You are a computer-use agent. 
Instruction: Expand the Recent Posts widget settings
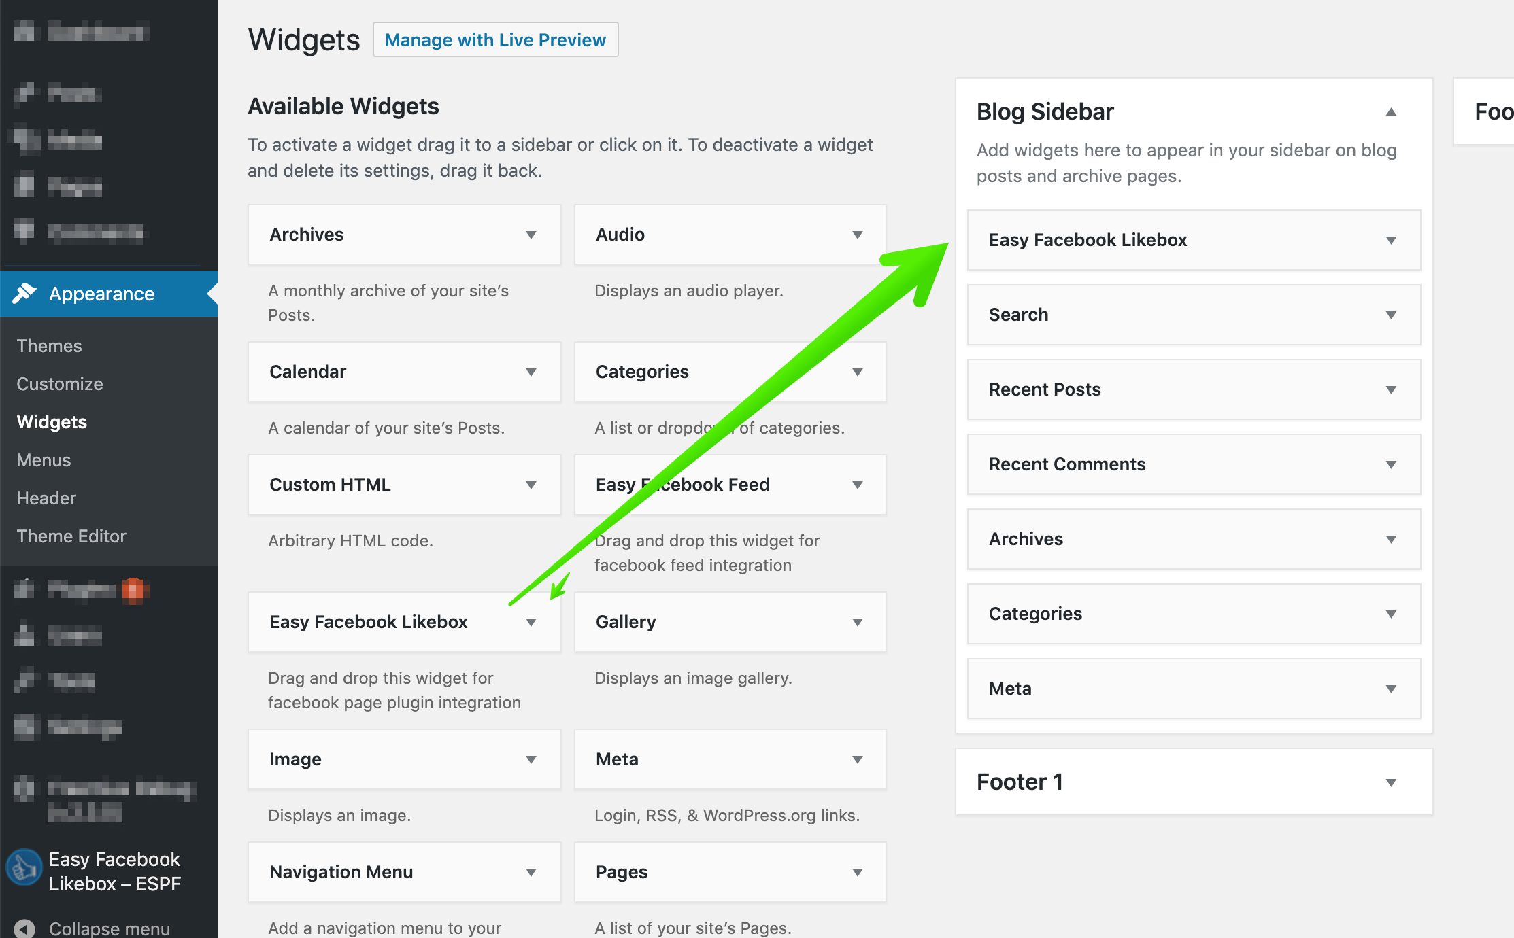(x=1392, y=389)
